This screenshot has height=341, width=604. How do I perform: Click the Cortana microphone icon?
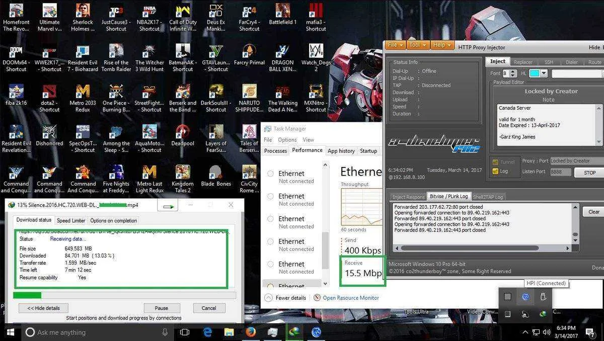click(165, 332)
